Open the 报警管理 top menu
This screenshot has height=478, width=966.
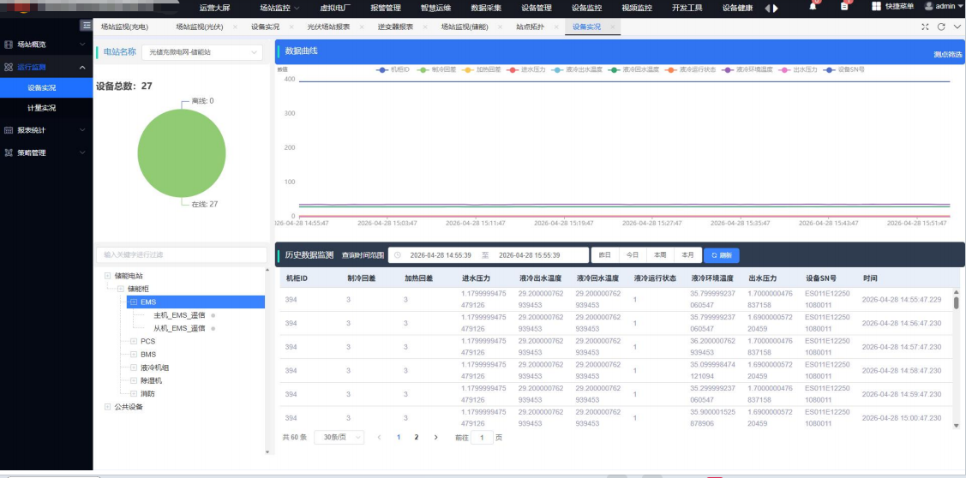click(x=386, y=8)
